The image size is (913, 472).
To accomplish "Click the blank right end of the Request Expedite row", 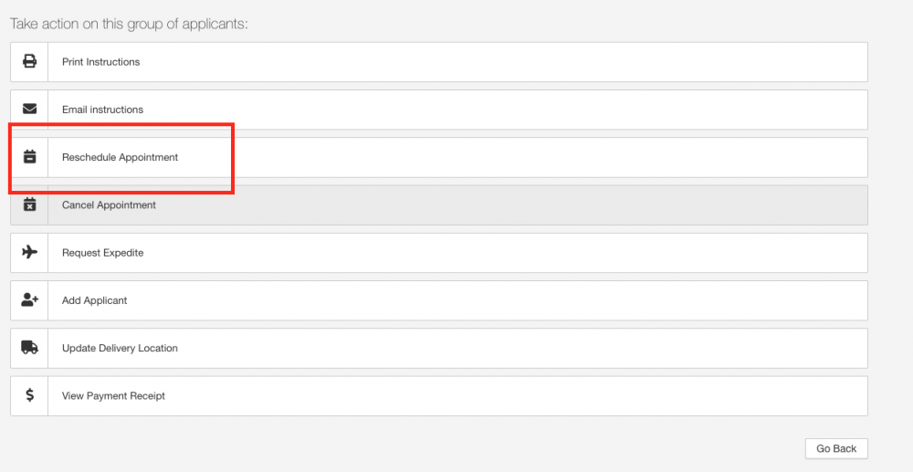I will [803, 253].
